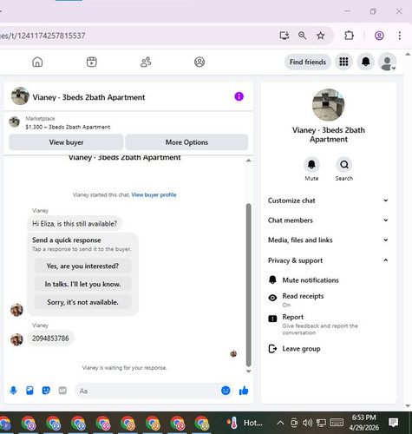Viewport: 412px width, 434px height.
Task: Click the chat vertical scrollbar thumb
Action: [x=248, y=285]
